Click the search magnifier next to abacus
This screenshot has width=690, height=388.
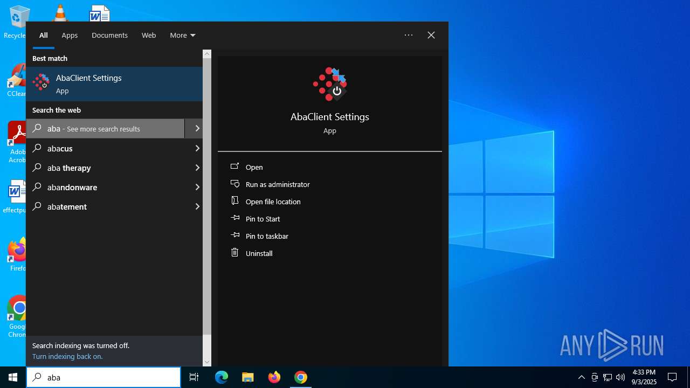point(37,148)
